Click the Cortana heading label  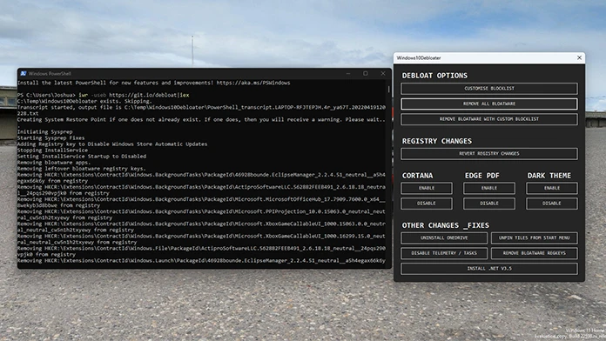tap(417, 176)
